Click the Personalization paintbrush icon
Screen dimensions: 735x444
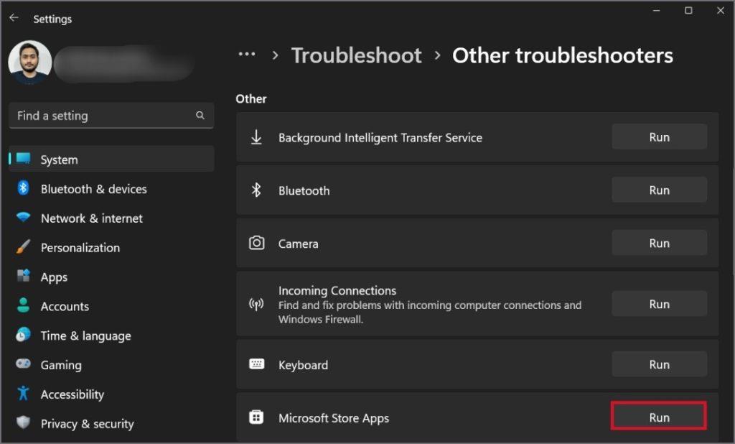point(23,247)
